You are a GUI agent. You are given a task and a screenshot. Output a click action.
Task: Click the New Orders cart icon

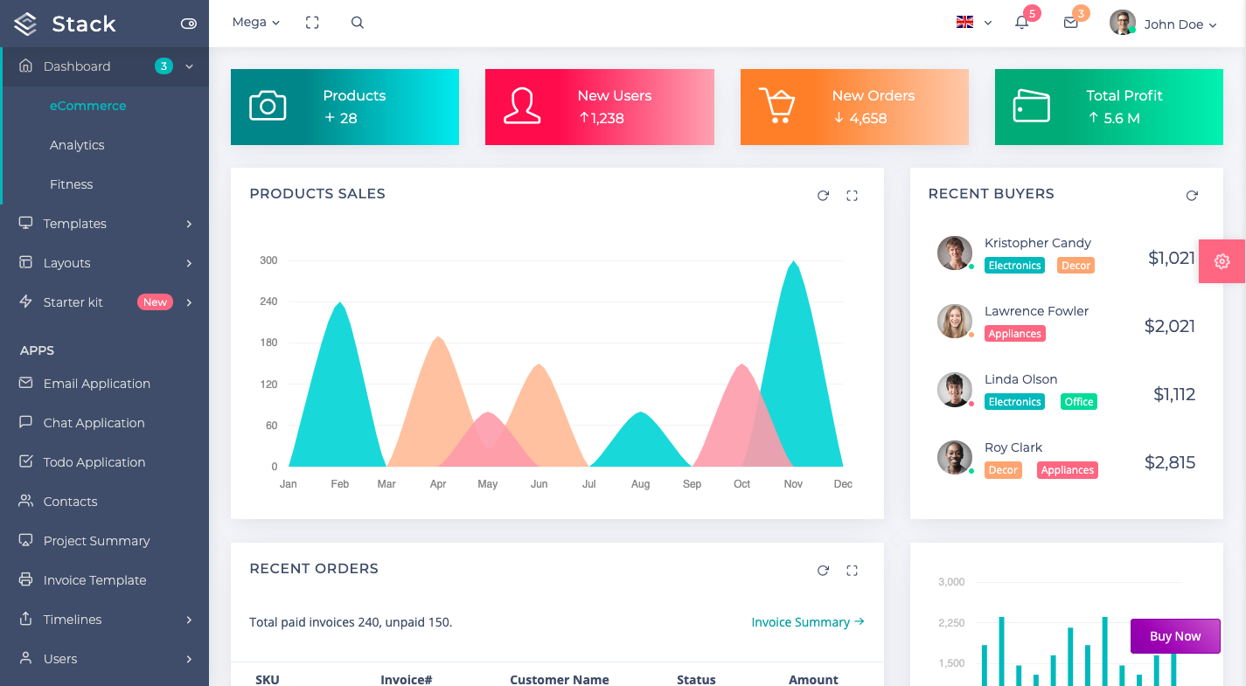click(x=776, y=106)
